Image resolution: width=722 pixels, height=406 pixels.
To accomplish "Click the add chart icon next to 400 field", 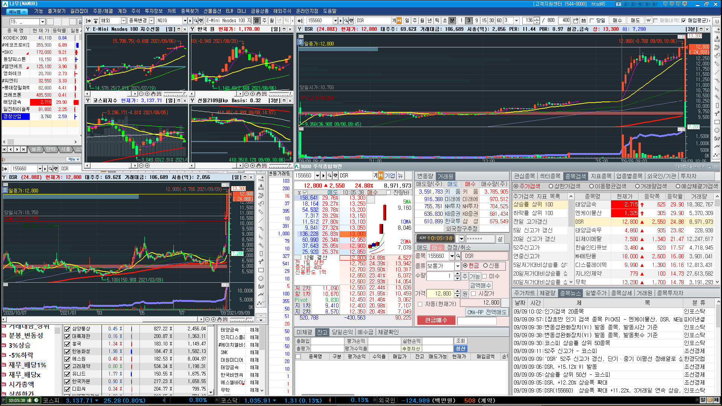I will [576, 21].
